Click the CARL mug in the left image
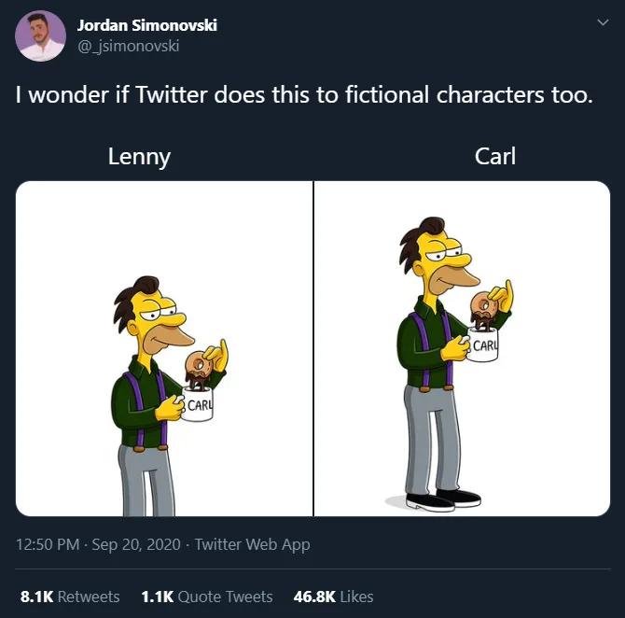The image size is (625, 618). (x=200, y=408)
